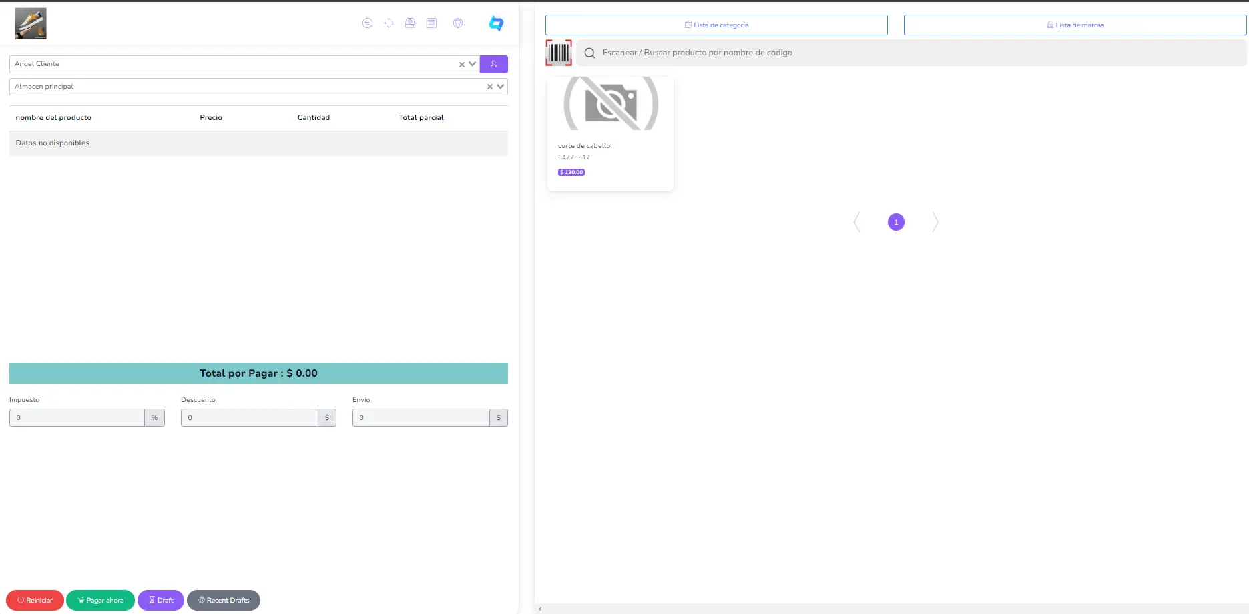Save the sale with the Draft button
This screenshot has width=1249, height=614.
pyautogui.click(x=161, y=600)
